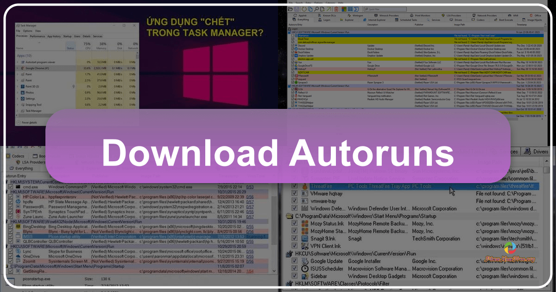Click the Sigma statistics icon in the Autoruns toolbar
The width and height of the screenshot is (556, 292).
tap(356, 9)
